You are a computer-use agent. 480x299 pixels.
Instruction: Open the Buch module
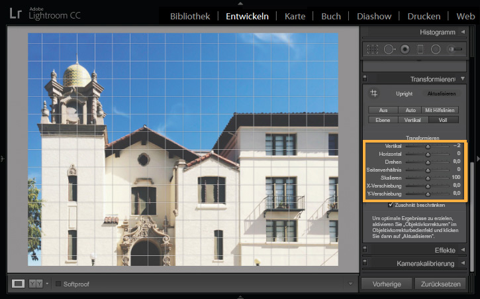[331, 17]
